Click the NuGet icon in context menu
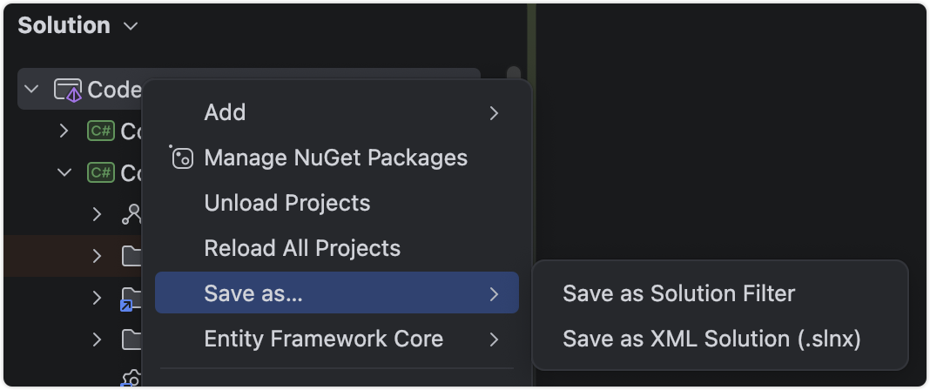This screenshot has height=390, width=930. (x=181, y=158)
